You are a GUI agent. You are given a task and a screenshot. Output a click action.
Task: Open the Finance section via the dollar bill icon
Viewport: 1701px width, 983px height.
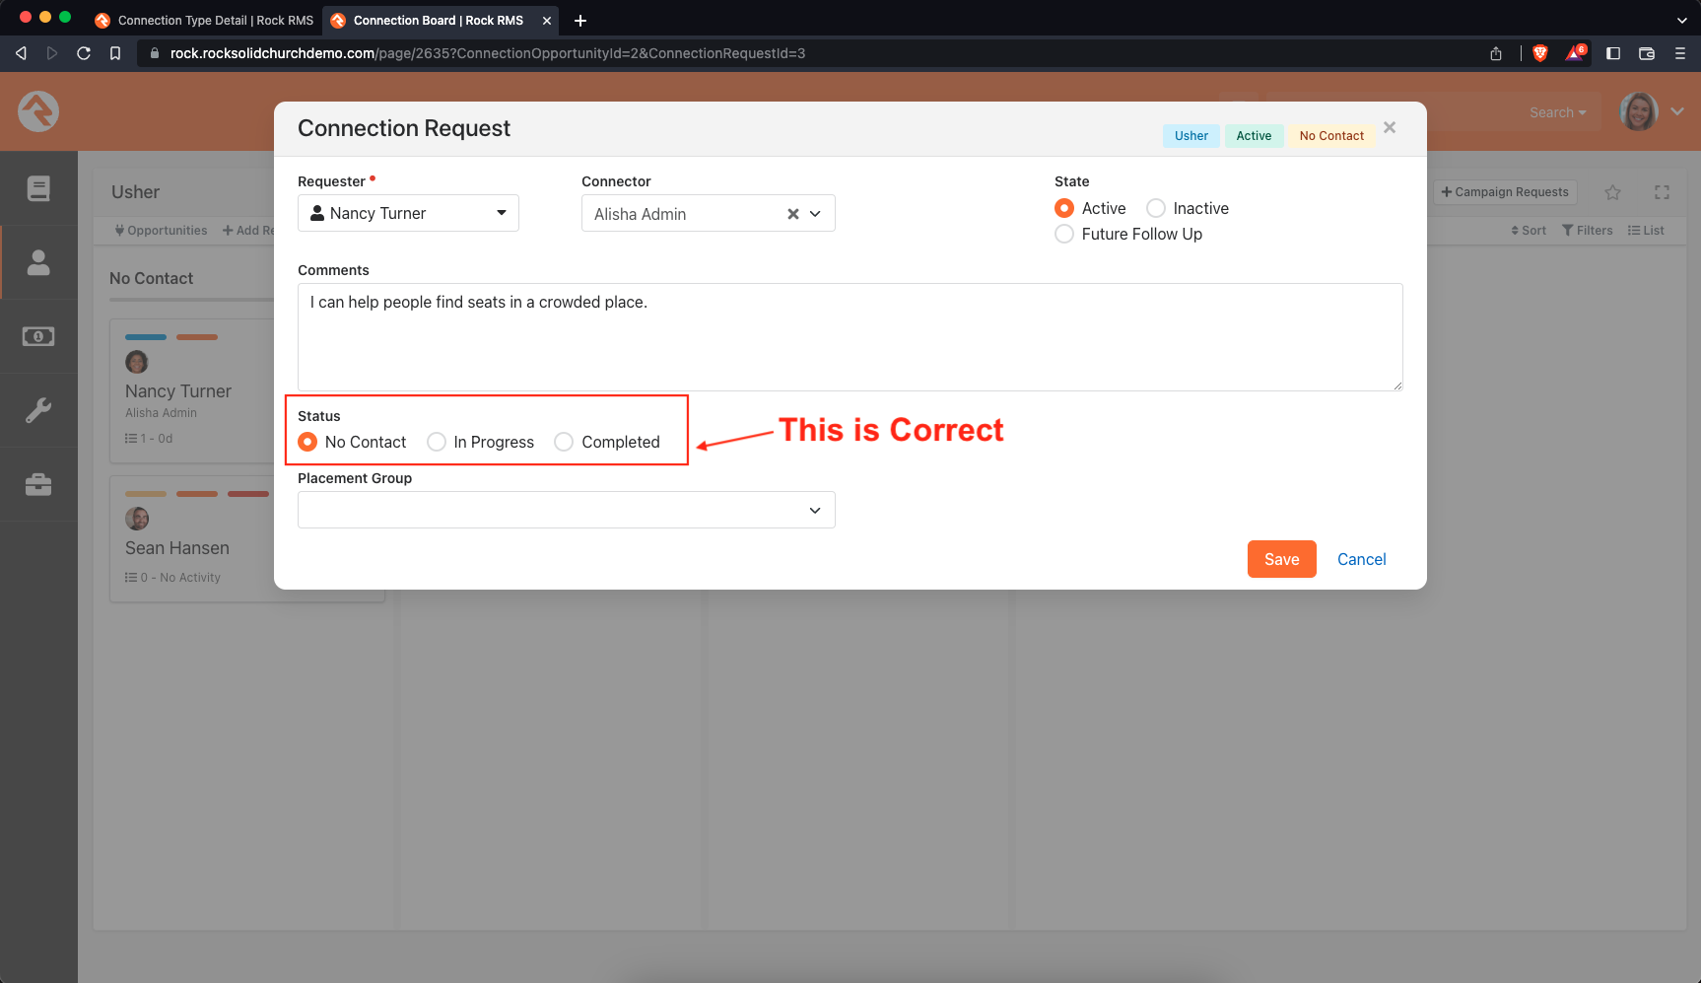(38, 336)
